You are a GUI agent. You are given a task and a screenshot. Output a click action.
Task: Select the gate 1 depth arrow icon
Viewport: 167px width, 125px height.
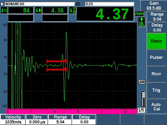pyautogui.click(x=38, y=10)
